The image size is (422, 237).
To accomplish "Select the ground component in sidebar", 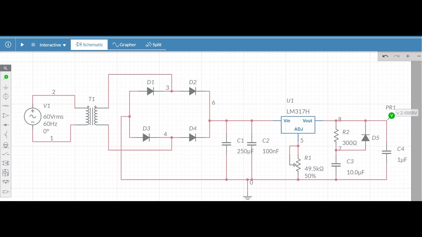I will click(6, 87).
